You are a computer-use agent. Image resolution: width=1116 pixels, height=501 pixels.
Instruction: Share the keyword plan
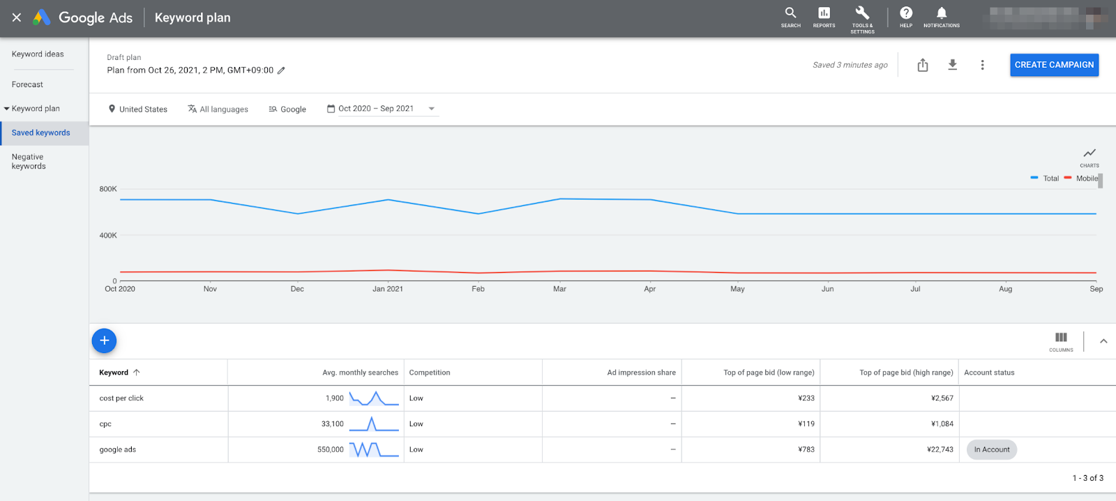[923, 65]
